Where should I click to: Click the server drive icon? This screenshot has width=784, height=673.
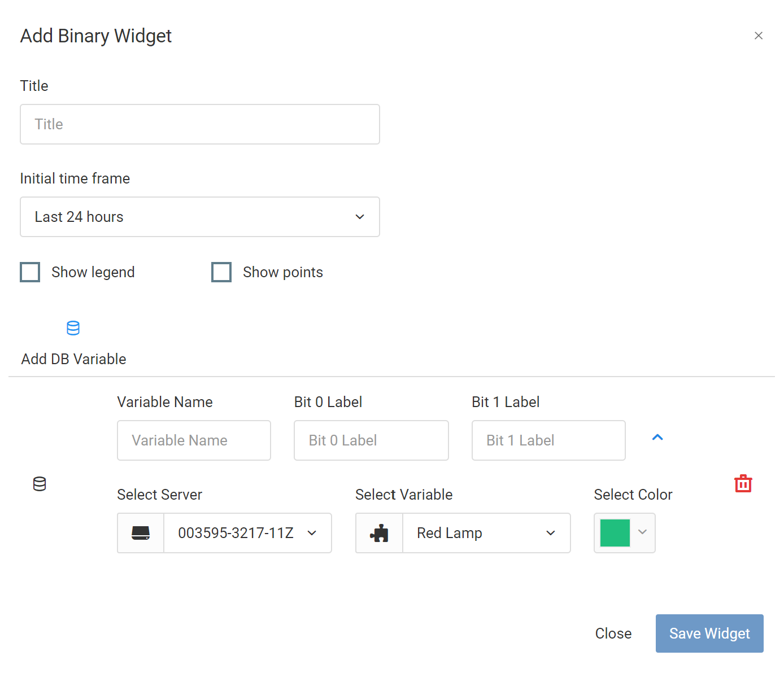pos(141,533)
